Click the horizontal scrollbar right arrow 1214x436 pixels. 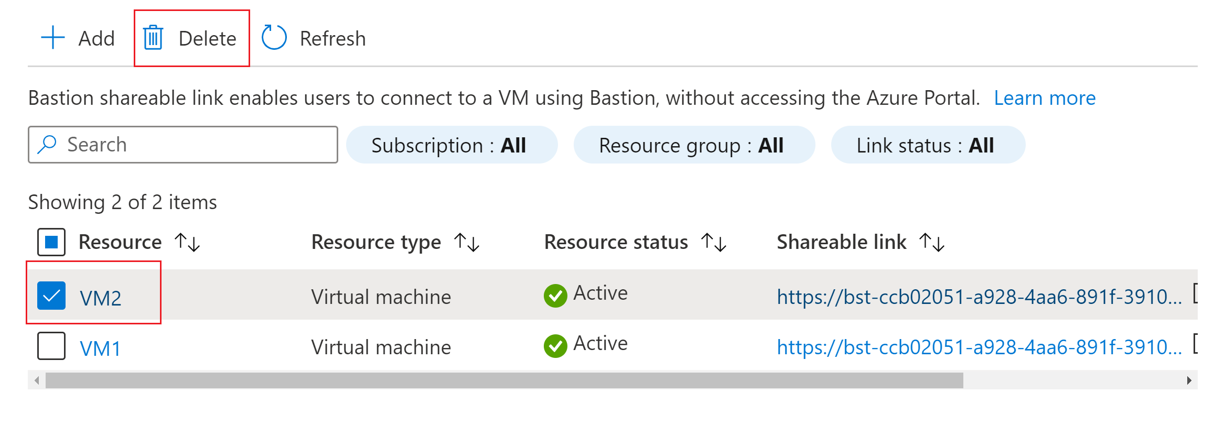pyautogui.click(x=1189, y=380)
